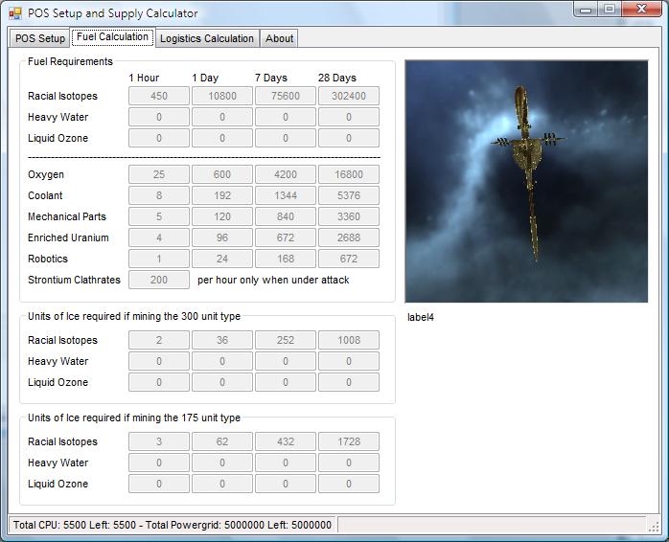The height and width of the screenshot is (542, 669).
Task: Click the Oxygen 7 Days field showing 4200
Action: [286, 174]
